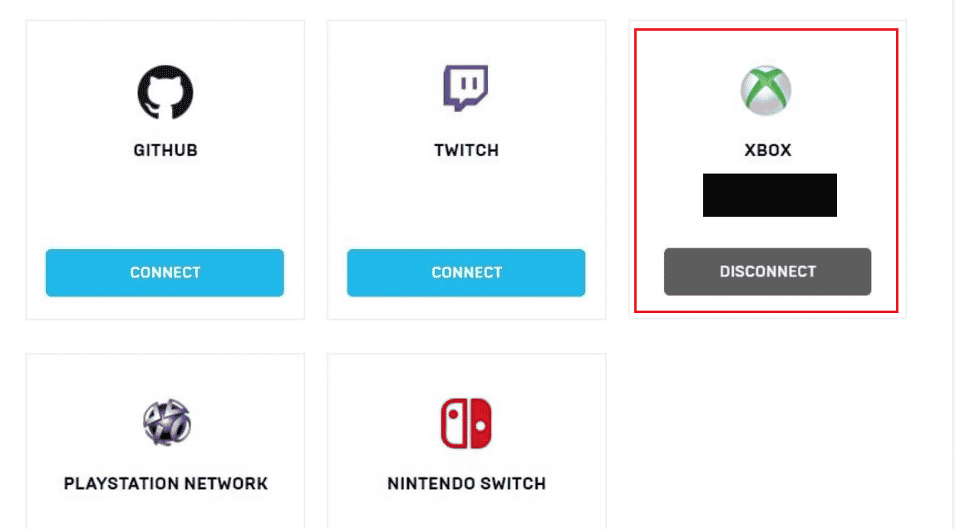Click the TWITCH label text
This screenshot has width=955, height=529.
[466, 151]
